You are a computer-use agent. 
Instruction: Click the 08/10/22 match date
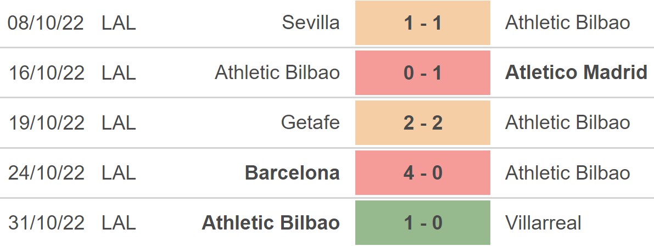tap(46, 23)
